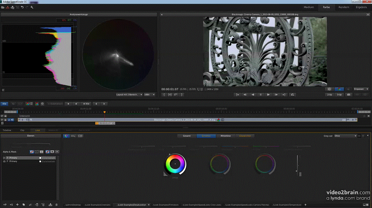
Task: Click the diamond Alle keyframe button
Action: (x=86, y=104)
